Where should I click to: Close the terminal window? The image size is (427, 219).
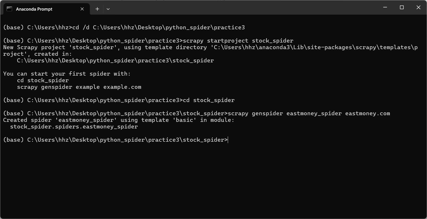pyautogui.click(x=418, y=7)
